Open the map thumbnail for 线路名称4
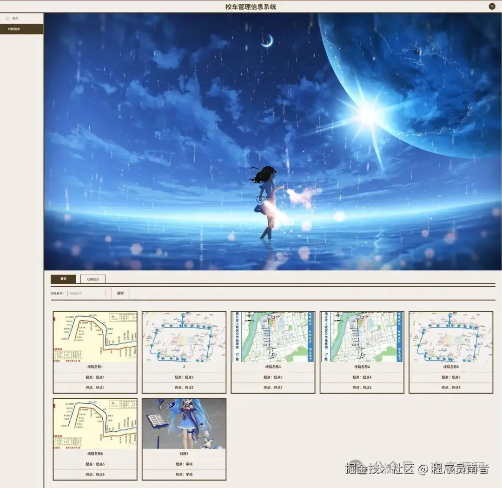This screenshot has width=502, height=488. [362, 337]
